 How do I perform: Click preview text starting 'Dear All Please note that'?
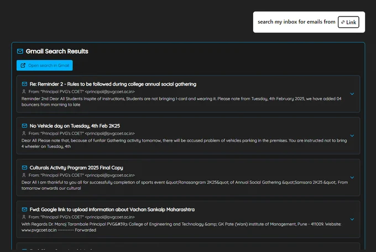pos(184,143)
